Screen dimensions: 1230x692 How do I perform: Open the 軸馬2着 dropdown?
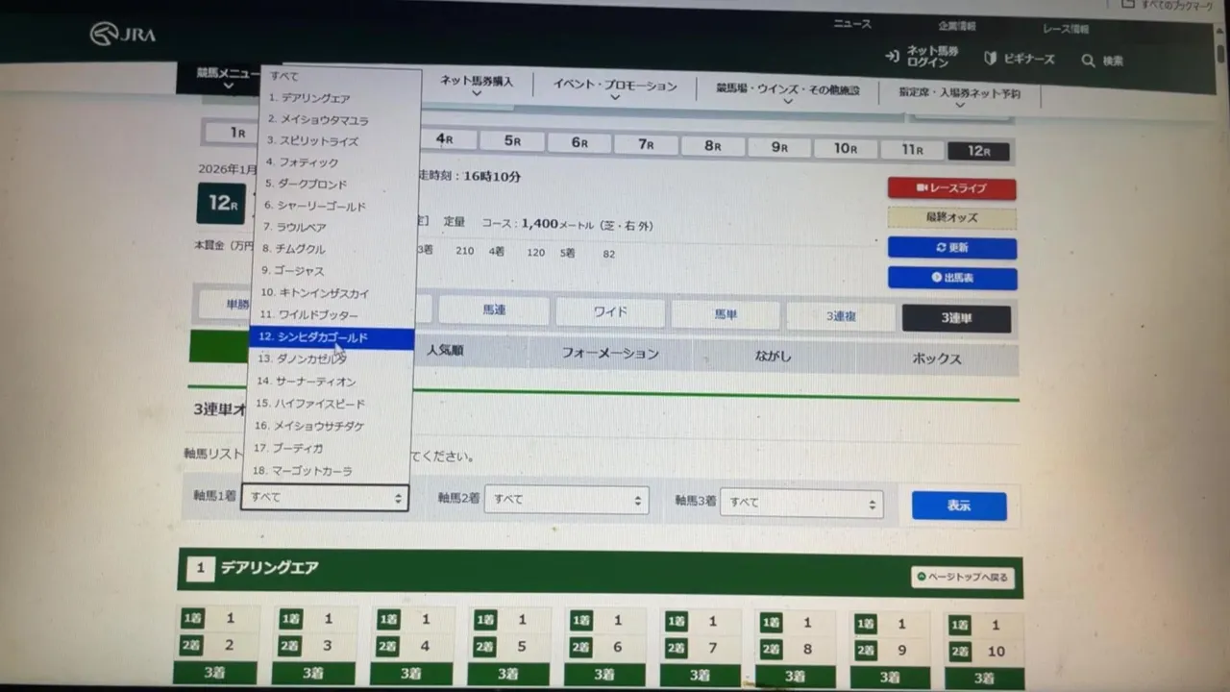[567, 500]
